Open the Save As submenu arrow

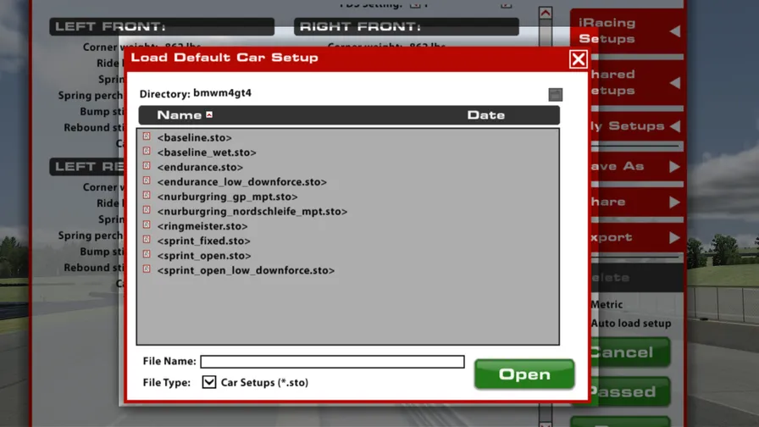coord(675,167)
